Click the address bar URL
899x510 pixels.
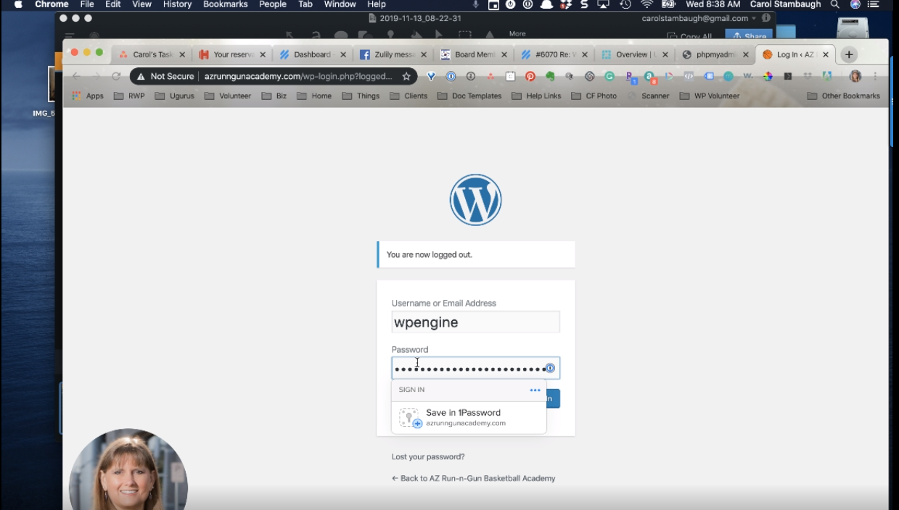click(x=298, y=76)
